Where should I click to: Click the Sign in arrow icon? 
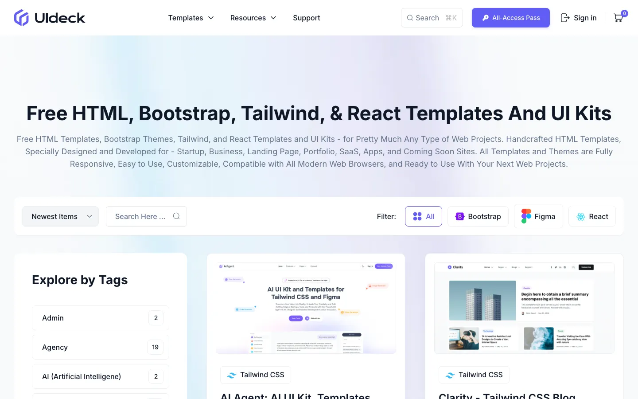coord(565,18)
